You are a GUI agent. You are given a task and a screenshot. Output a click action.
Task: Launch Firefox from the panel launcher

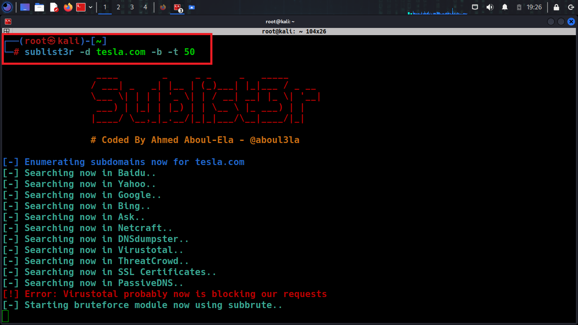[x=68, y=7]
